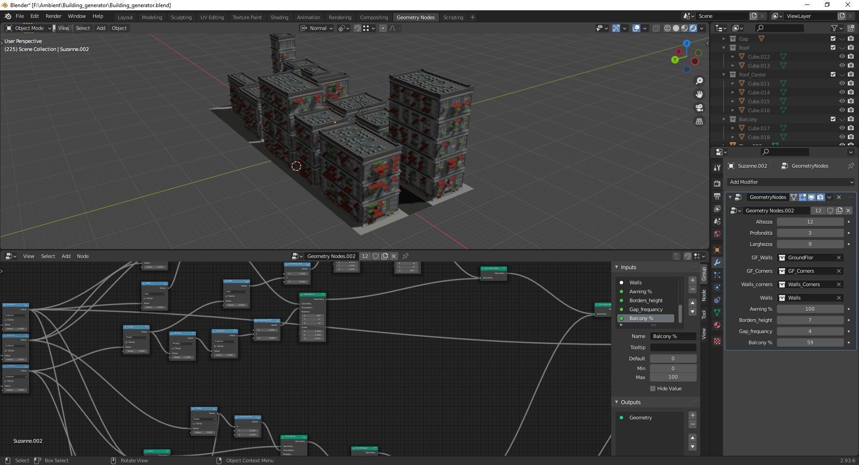Add new input with plus in Inputs
Screen dimensions: 859x465
693,280
